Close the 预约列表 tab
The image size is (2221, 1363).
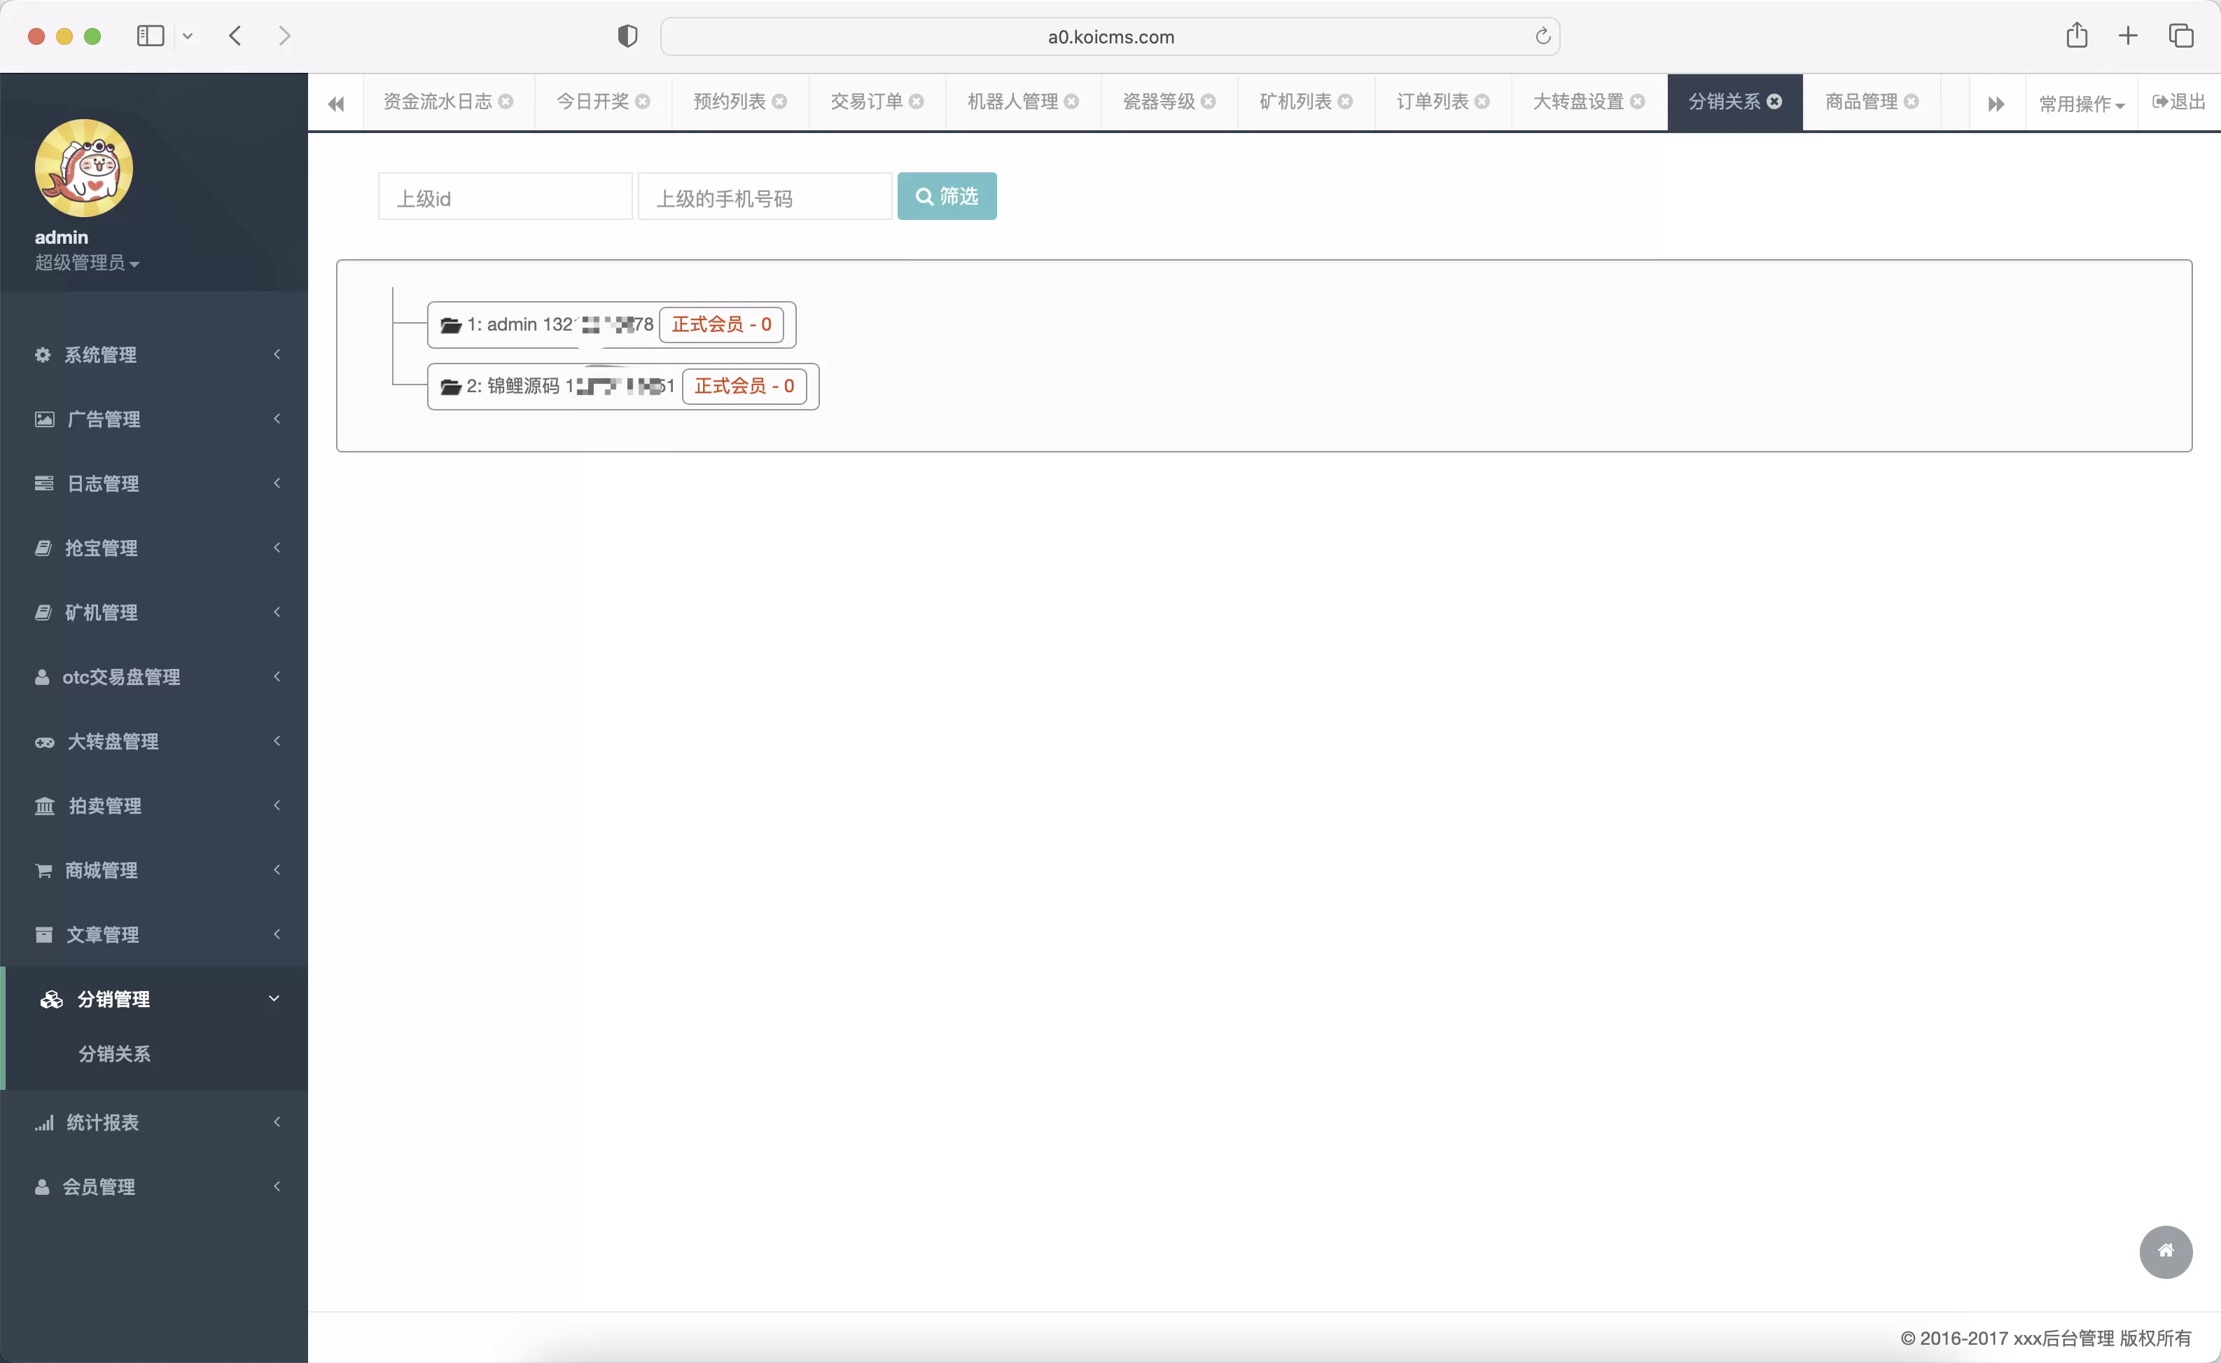pos(780,102)
